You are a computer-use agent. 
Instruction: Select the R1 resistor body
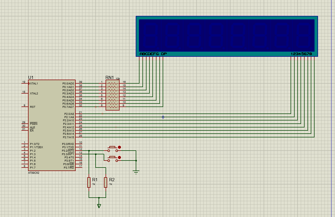point(89,182)
